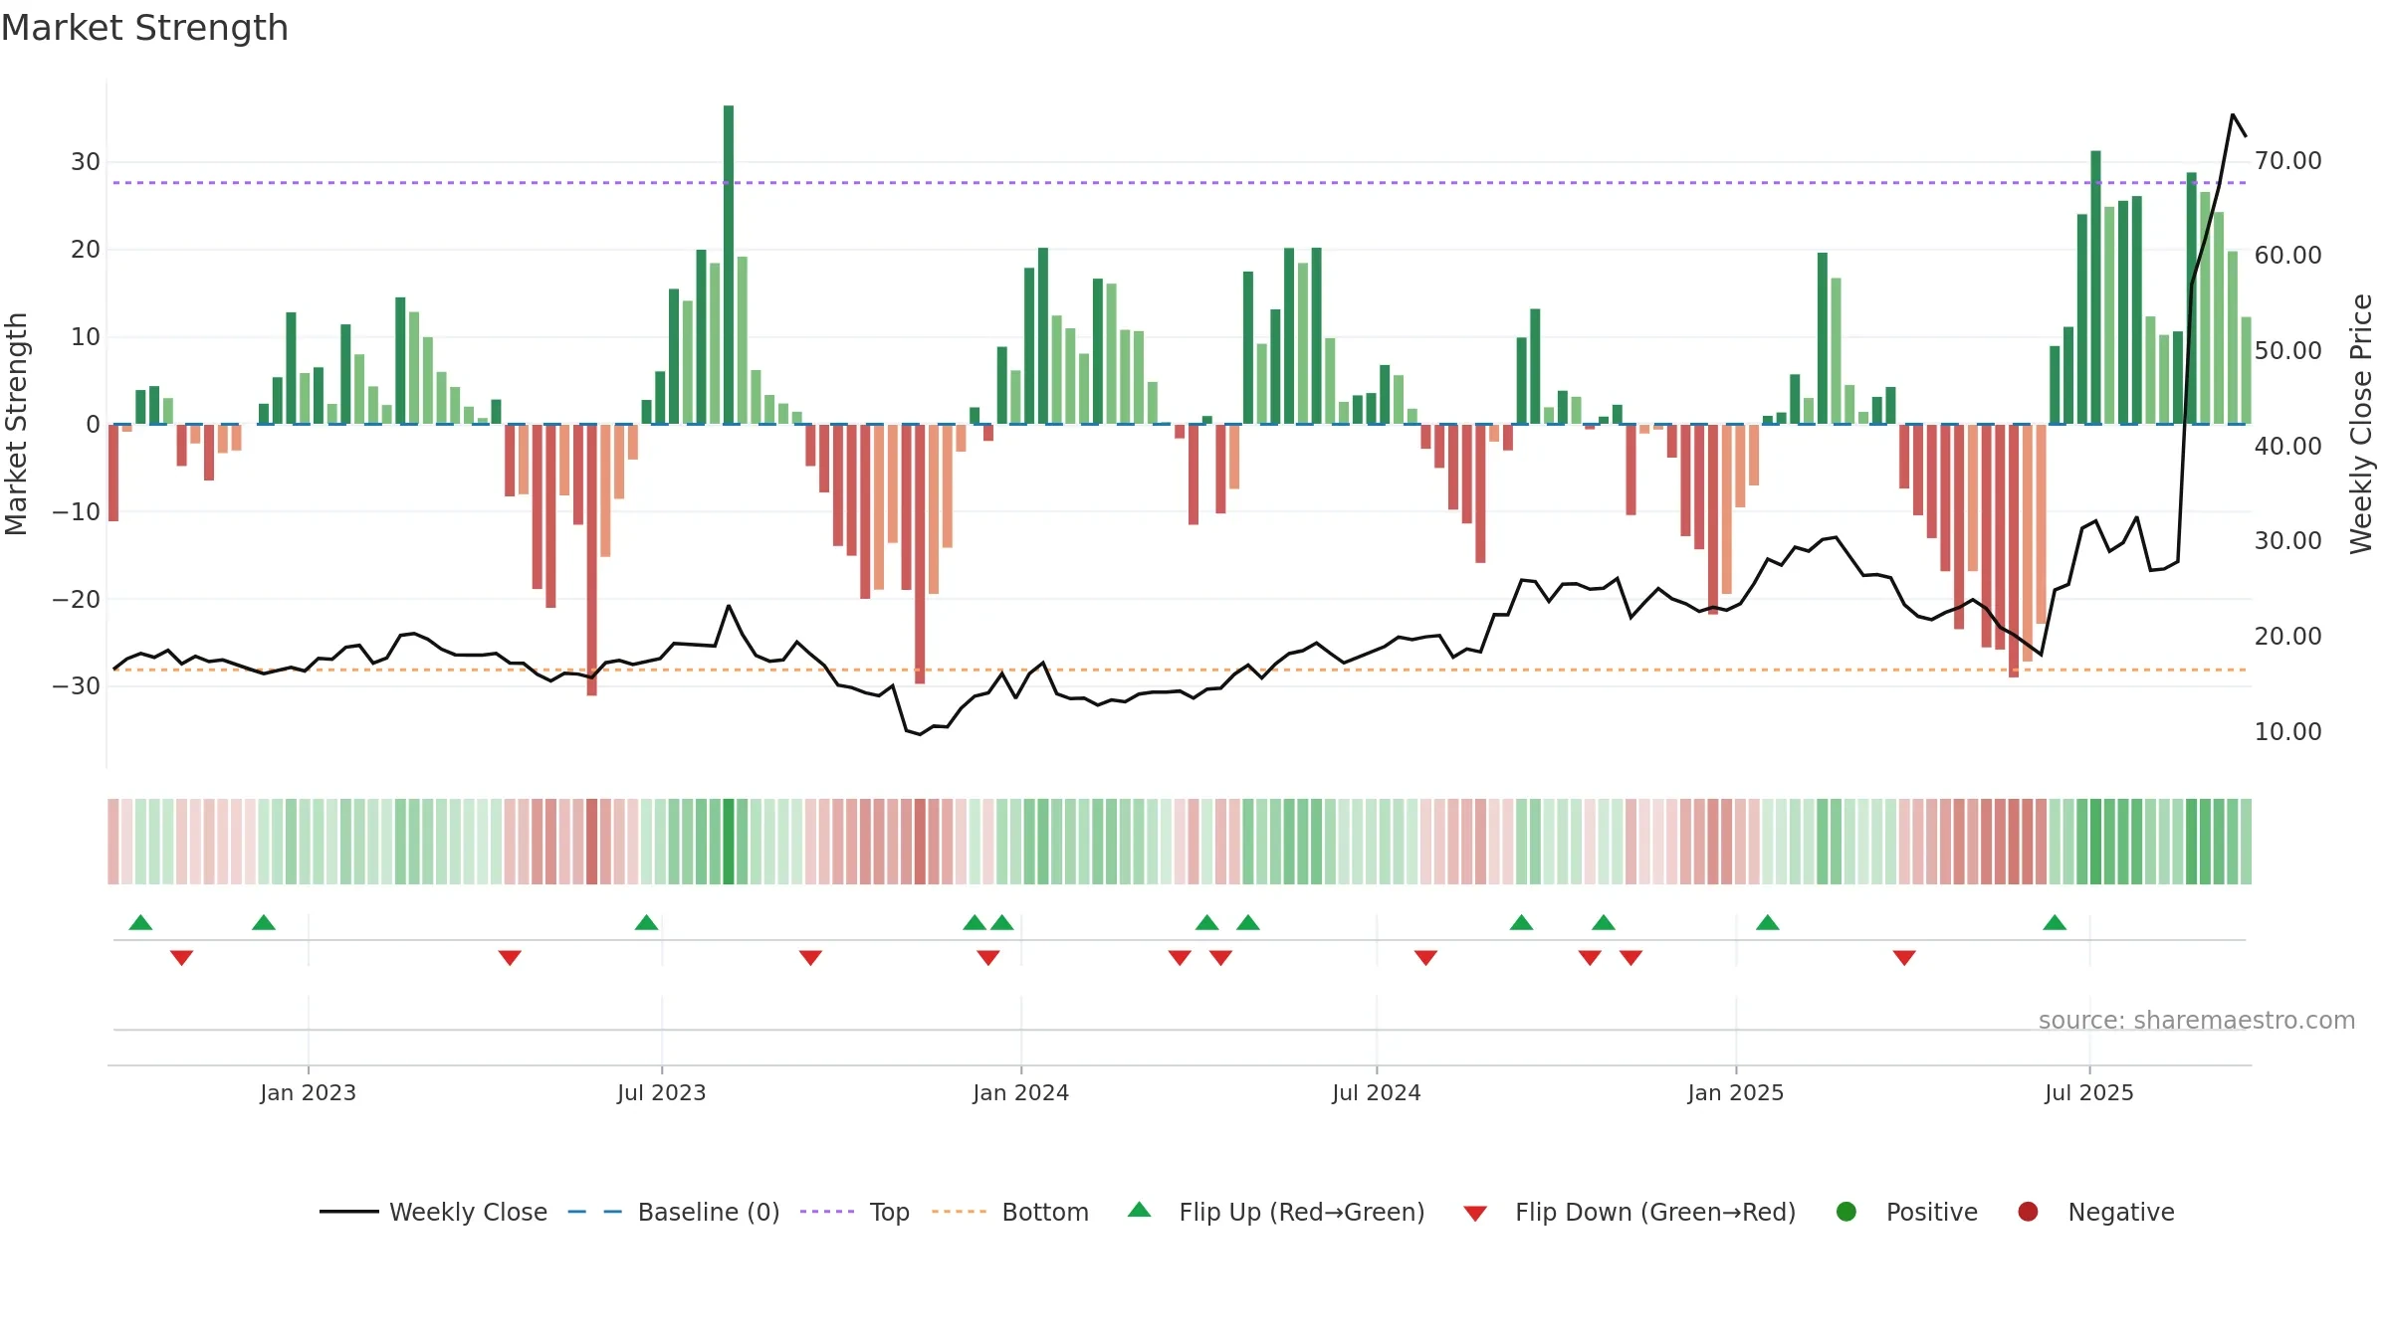Image resolution: width=2389 pixels, height=1343 pixels.
Task: Select the first flip-up marker on the timeline
Action: [x=140, y=922]
